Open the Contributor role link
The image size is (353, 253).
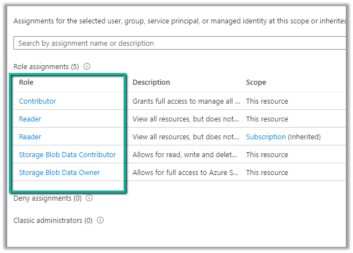tap(37, 101)
